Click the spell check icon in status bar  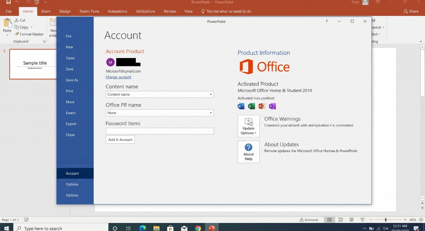point(27,220)
